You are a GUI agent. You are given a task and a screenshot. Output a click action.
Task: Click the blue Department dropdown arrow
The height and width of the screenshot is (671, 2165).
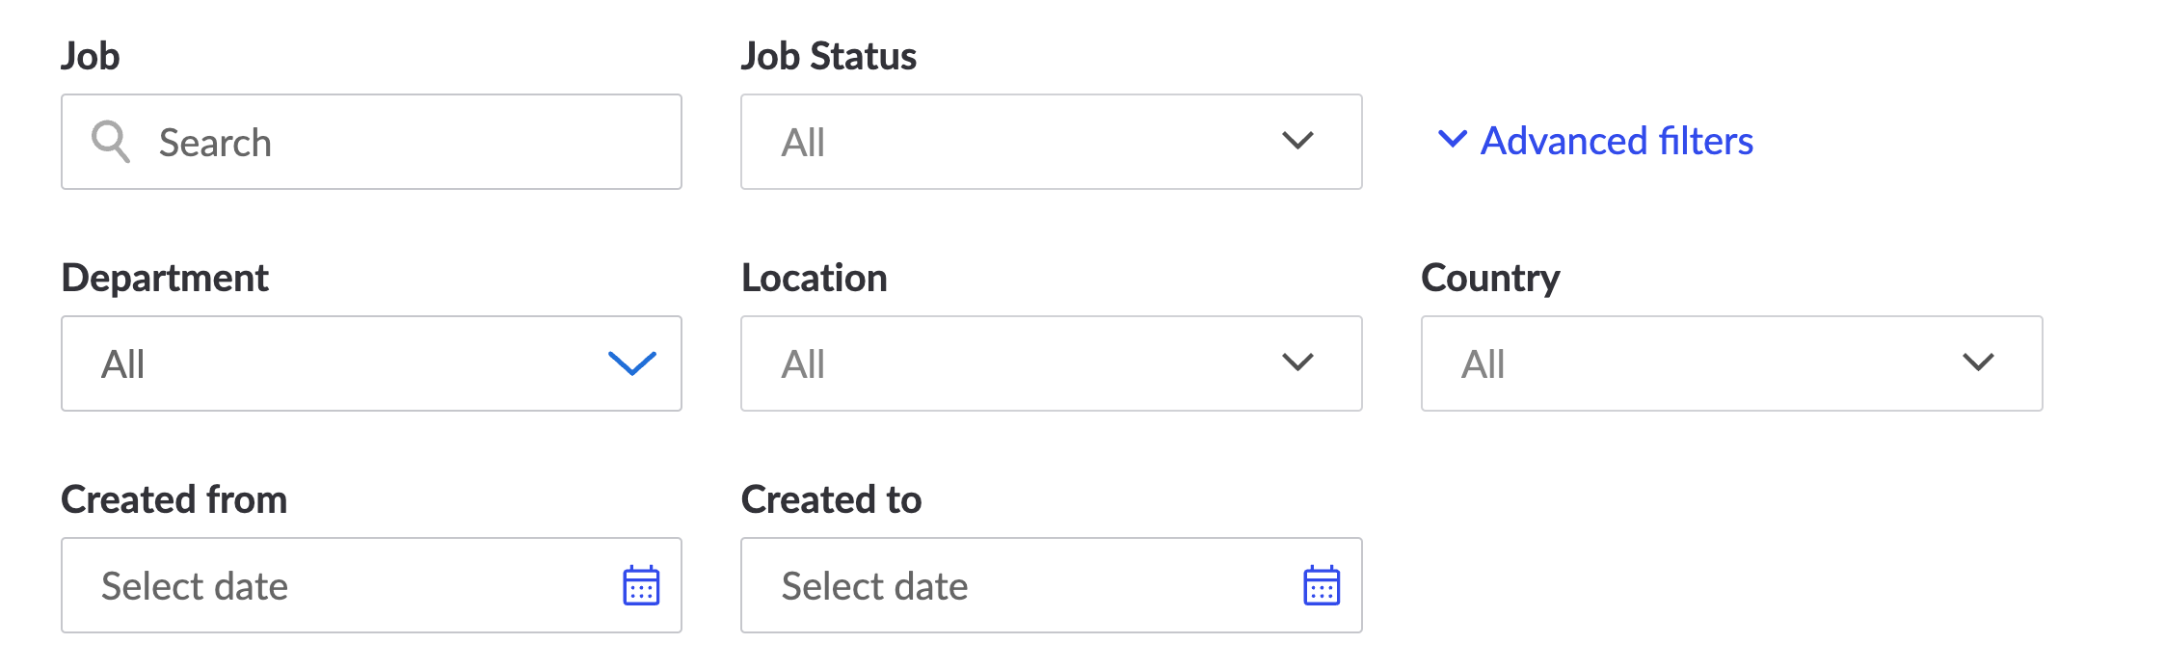coord(632,363)
